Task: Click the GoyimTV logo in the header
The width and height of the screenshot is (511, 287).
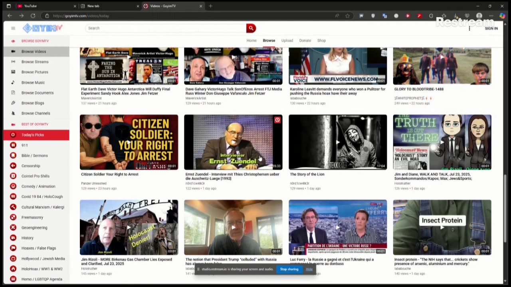Action: 42,28
